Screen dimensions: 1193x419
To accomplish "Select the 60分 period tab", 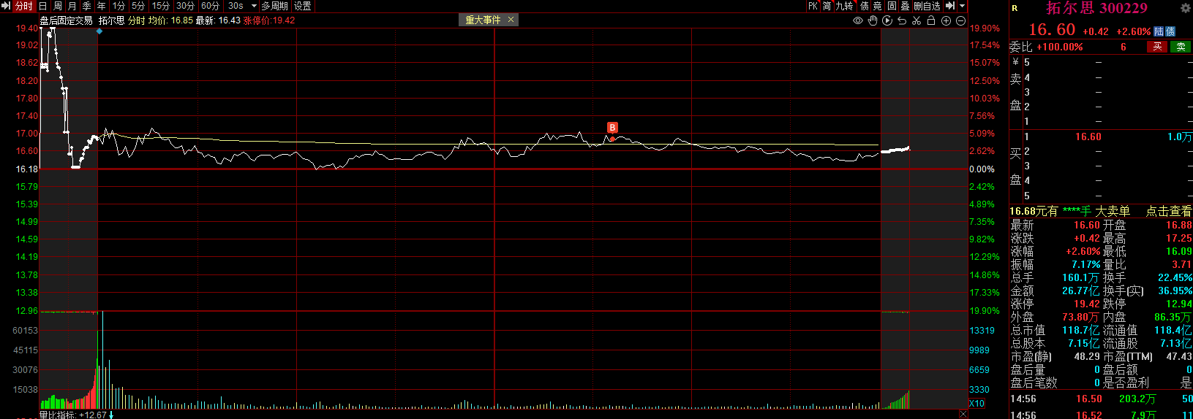I will tap(210, 6).
